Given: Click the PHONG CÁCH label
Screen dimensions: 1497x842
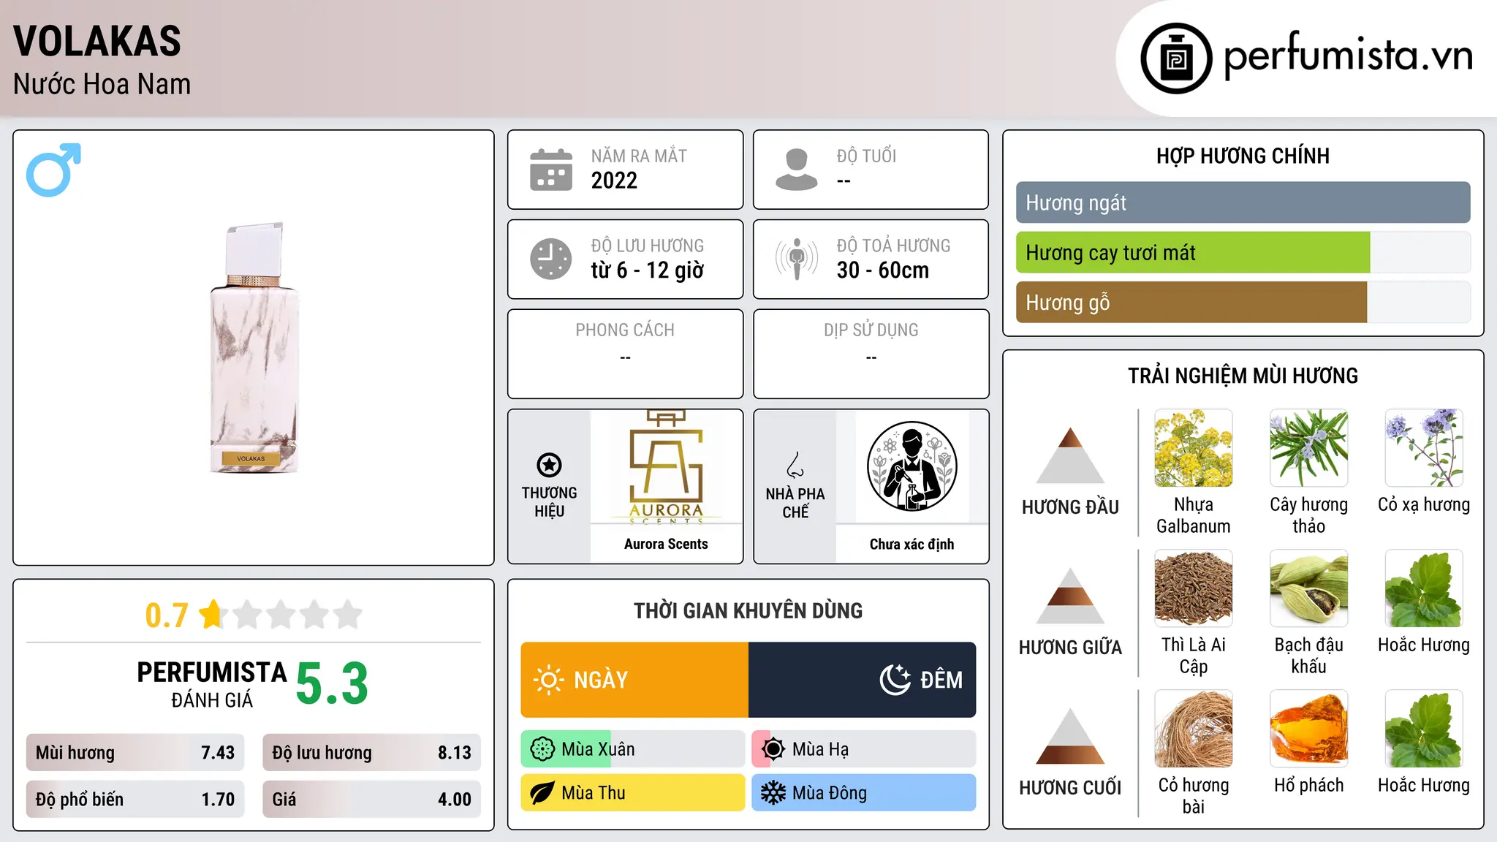Looking at the screenshot, I should pos(625,330).
